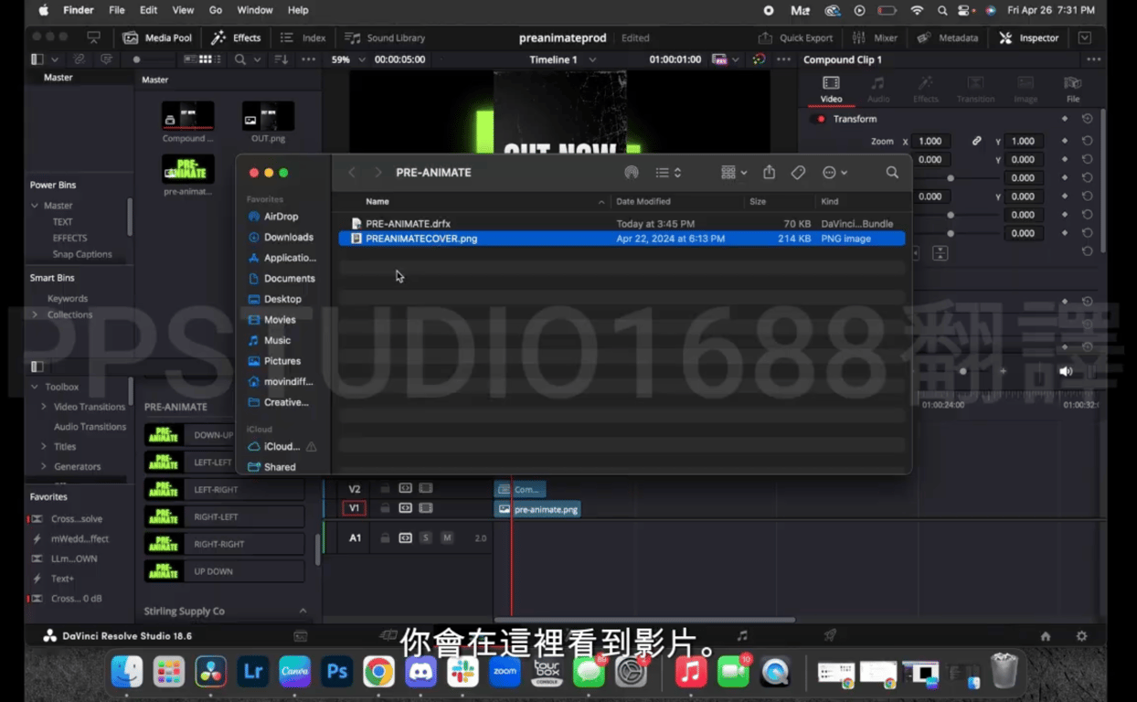Click the Finder Share icon
Viewport: 1137px width, 702px height.
pyautogui.click(x=769, y=173)
